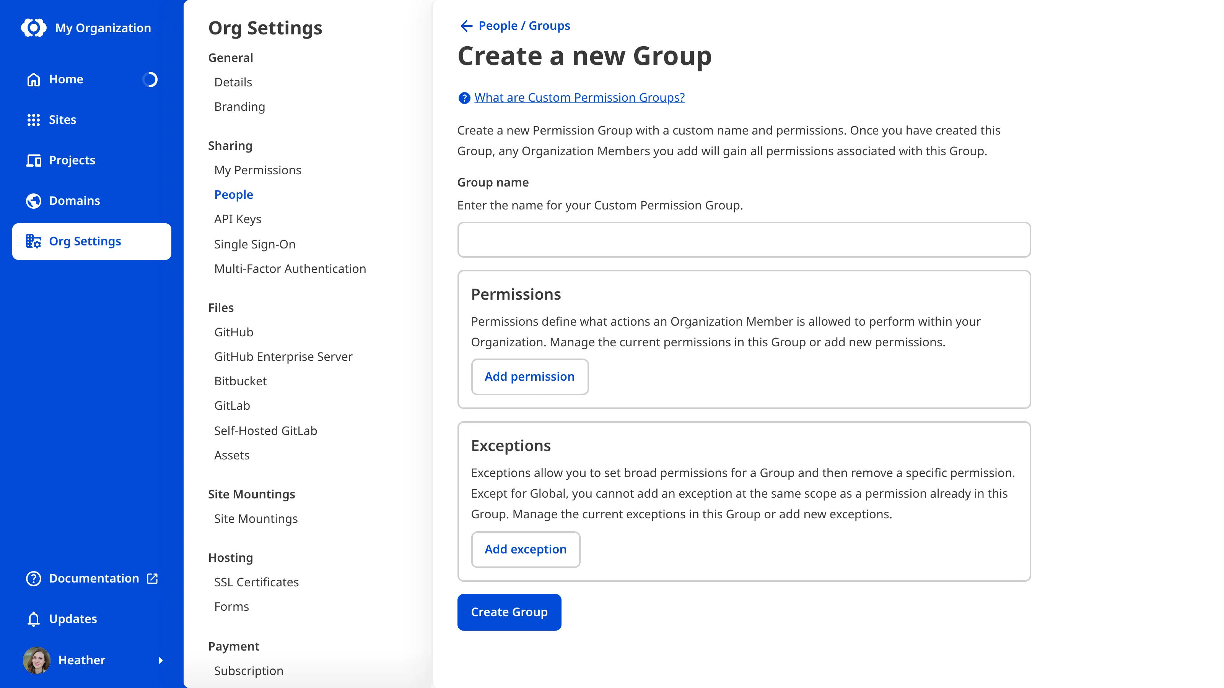The width and height of the screenshot is (1224, 688).
Task: Click Heather's avatar photo
Action: point(36,660)
